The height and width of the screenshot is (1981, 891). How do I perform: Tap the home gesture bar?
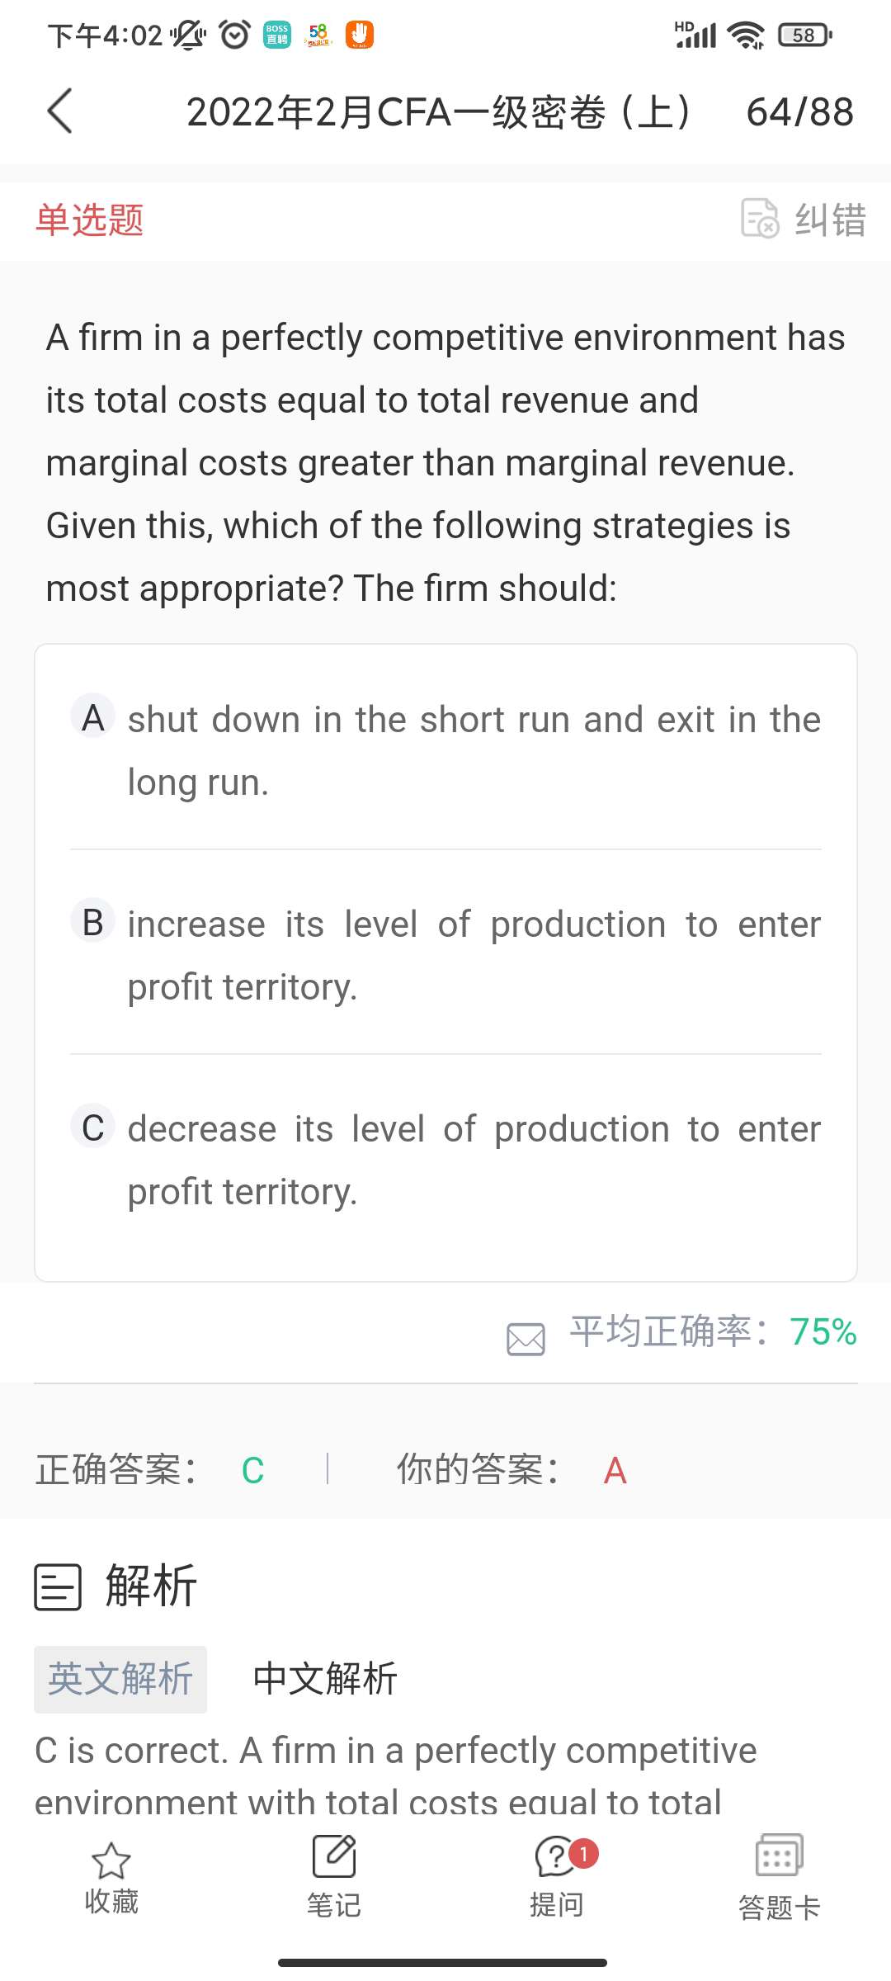(x=443, y=1962)
